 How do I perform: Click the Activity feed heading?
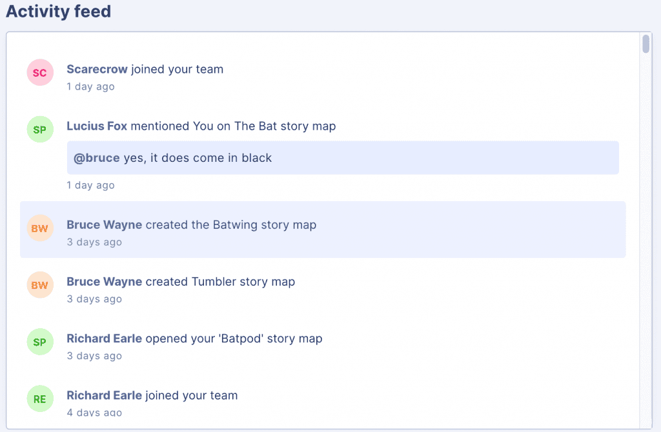[x=59, y=12]
